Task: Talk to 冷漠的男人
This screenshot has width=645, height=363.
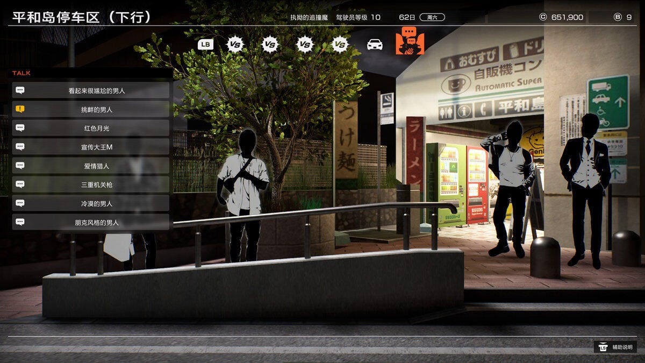Action: [91, 203]
